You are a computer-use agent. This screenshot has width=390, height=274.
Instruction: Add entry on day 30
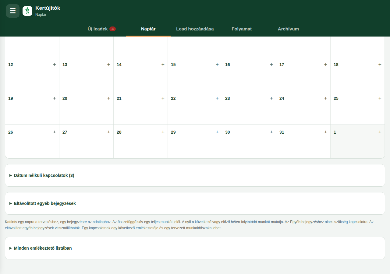[x=271, y=132]
